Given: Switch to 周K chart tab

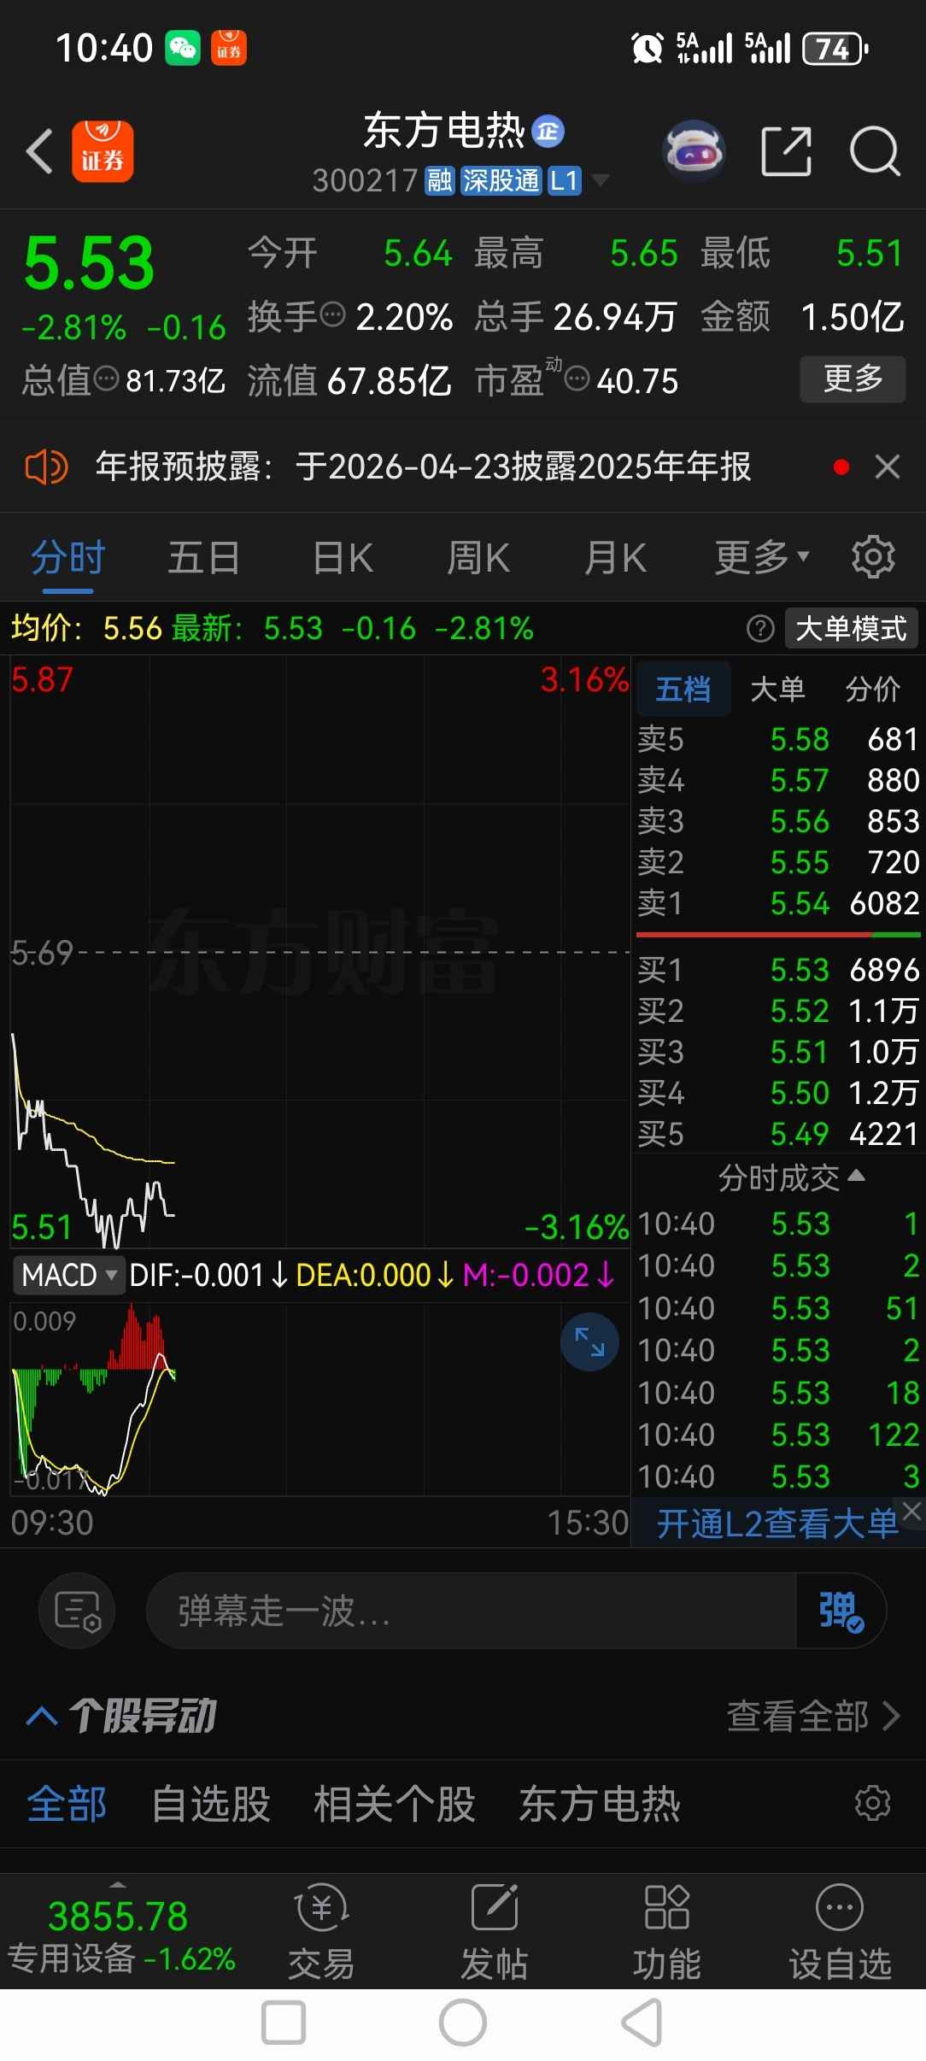Looking at the screenshot, I should coord(478,558).
